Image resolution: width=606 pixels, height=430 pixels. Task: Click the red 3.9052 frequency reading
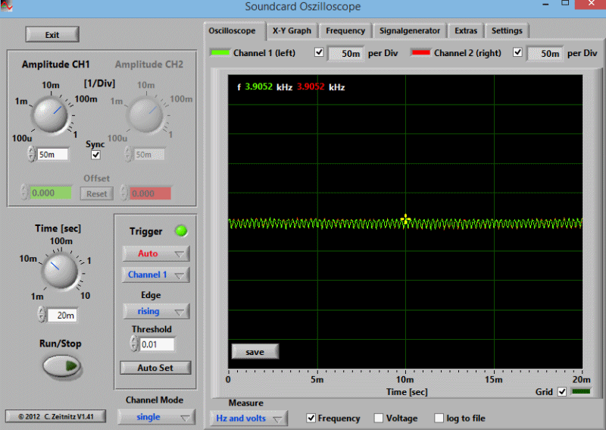[x=311, y=86]
